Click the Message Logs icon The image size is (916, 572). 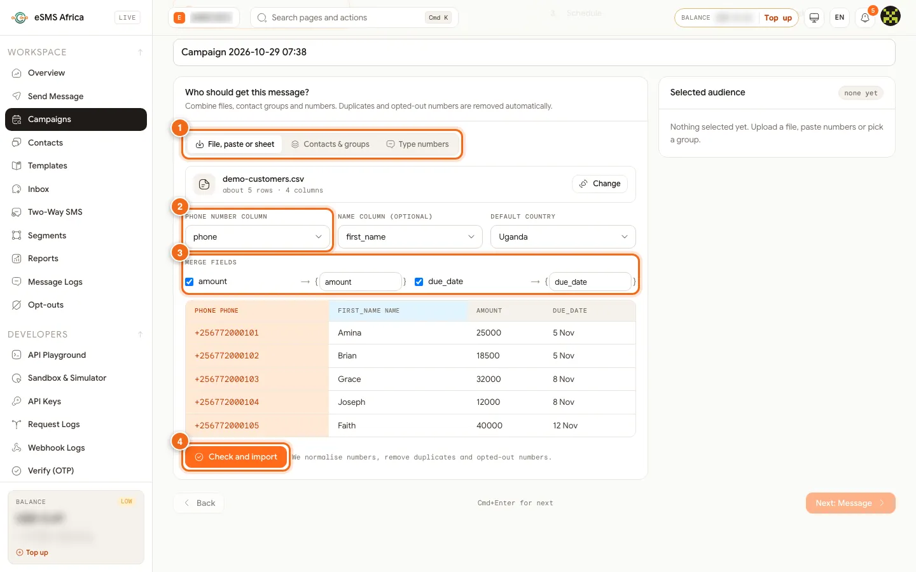[x=17, y=282]
